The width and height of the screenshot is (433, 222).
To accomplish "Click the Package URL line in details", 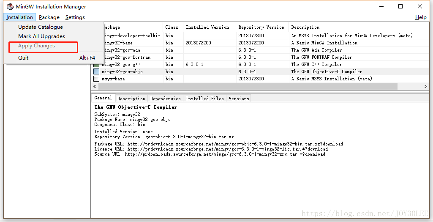I will pyautogui.click(x=219, y=144).
